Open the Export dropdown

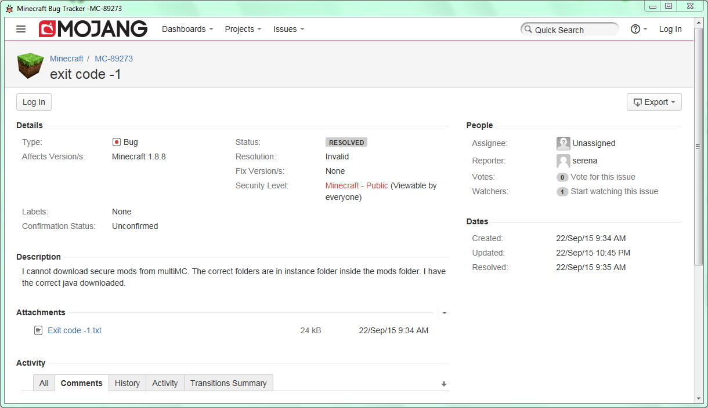(654, 102)
